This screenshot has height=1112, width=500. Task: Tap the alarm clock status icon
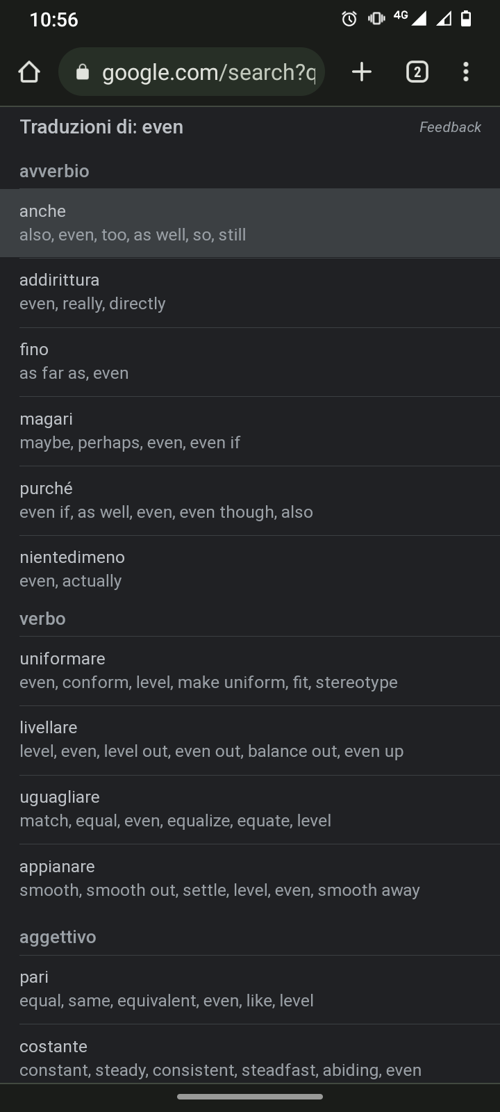[x=349, y=19]
